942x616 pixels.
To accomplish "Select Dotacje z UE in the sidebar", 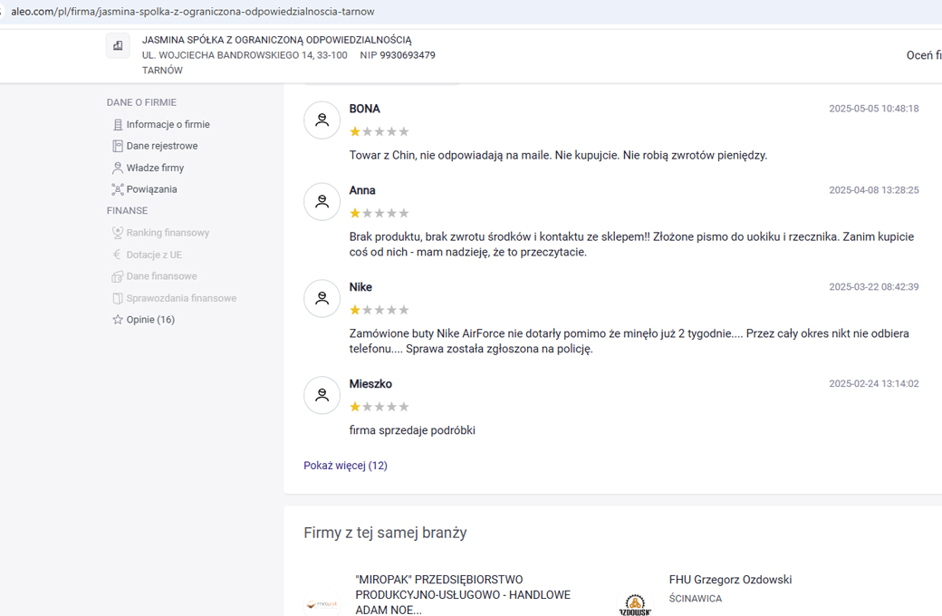I will coord(154,255).
